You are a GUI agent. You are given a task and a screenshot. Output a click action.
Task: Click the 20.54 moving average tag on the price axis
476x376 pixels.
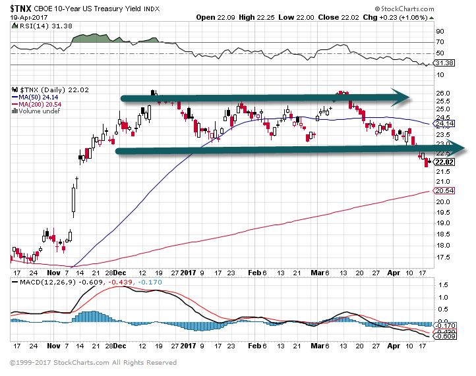[x=444, y=191]
